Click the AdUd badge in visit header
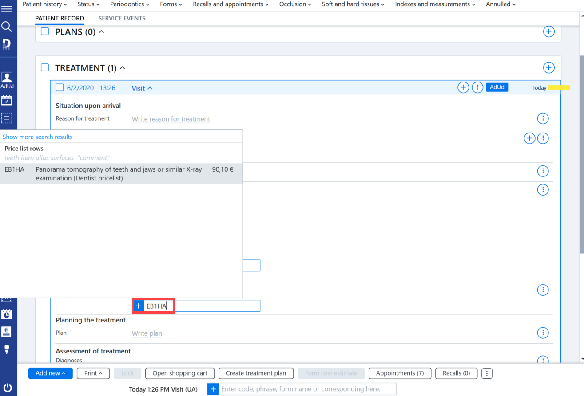584x396 pixels. coord(497,87)
